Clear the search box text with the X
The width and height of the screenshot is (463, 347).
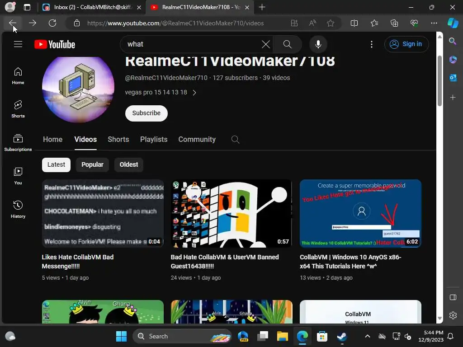coord(266,44)
